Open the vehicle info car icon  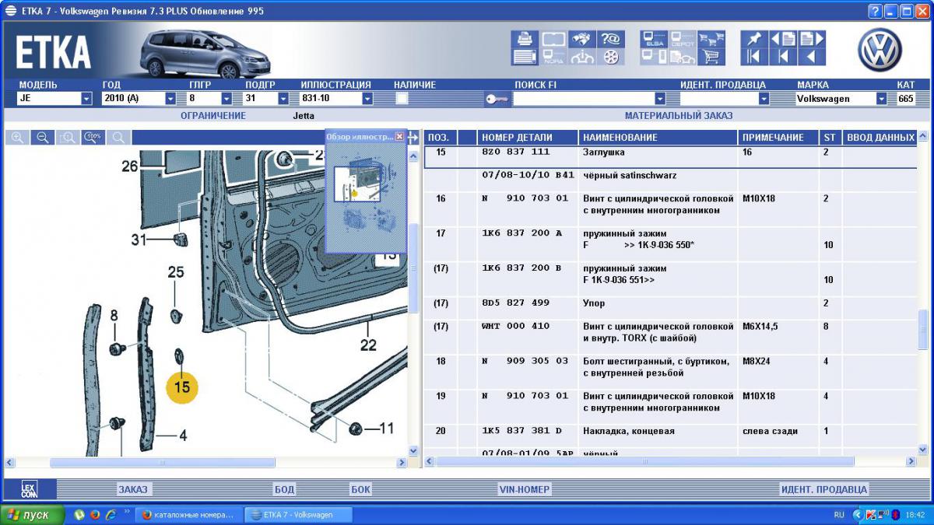581,57
